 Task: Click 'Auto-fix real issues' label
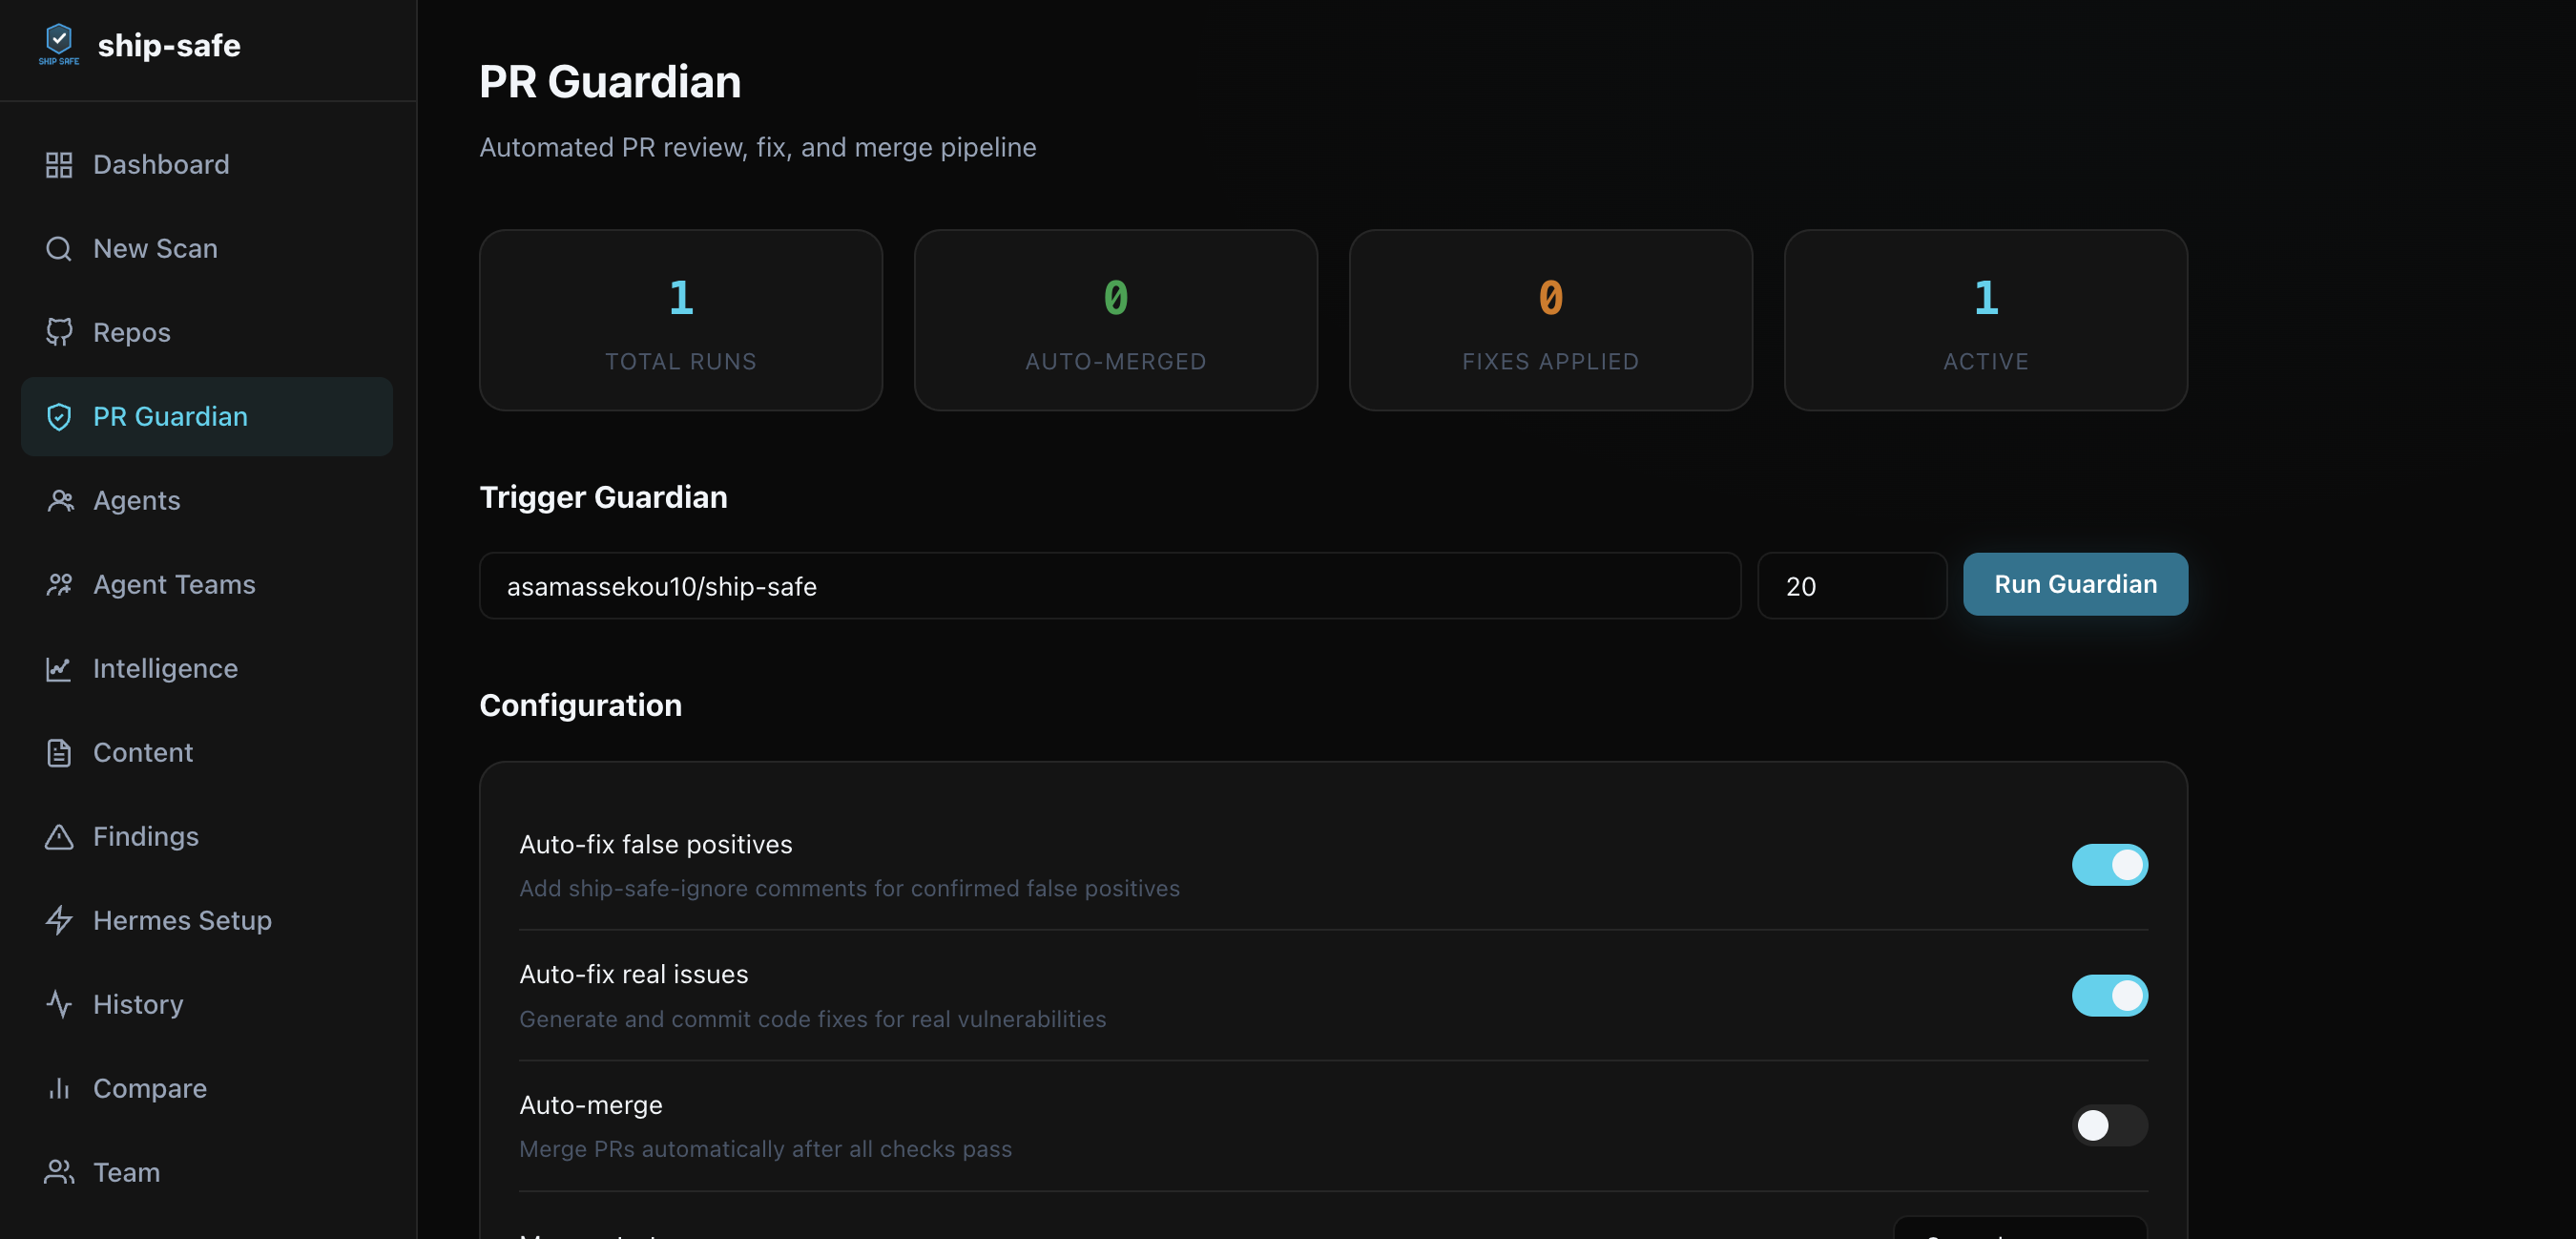(634, 975)
